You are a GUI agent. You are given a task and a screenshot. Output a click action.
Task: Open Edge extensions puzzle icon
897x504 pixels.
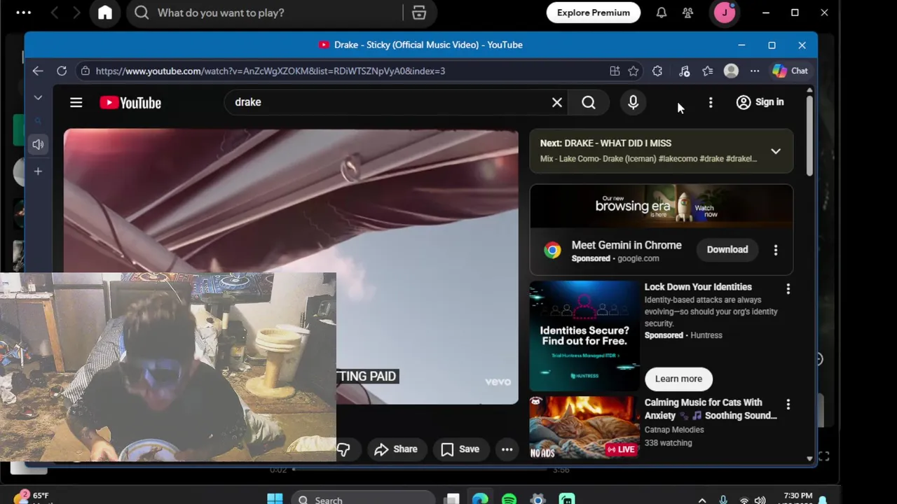pos(657,71)
